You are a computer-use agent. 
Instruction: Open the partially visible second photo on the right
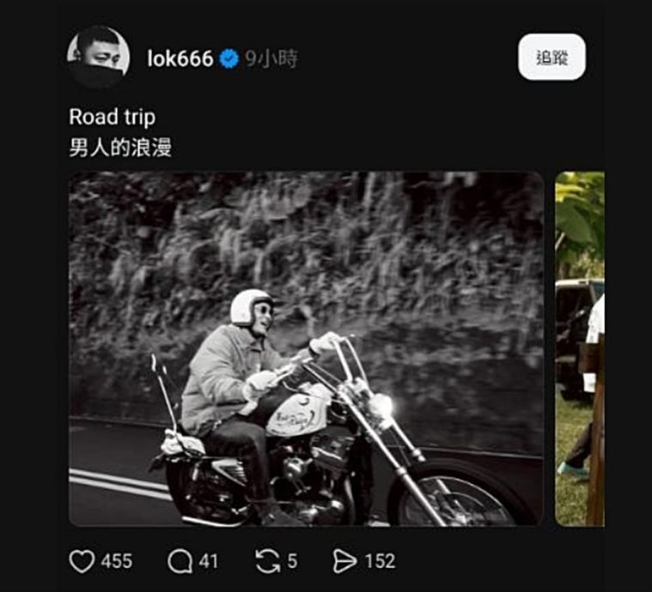tap(580, 348)
